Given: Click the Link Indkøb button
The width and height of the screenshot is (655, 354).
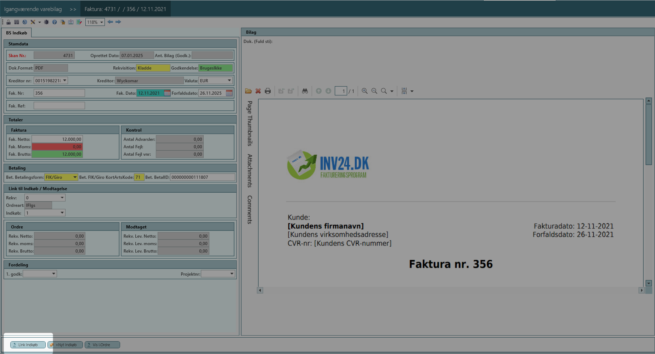Looking at the screenshot, I should (28, 345).
